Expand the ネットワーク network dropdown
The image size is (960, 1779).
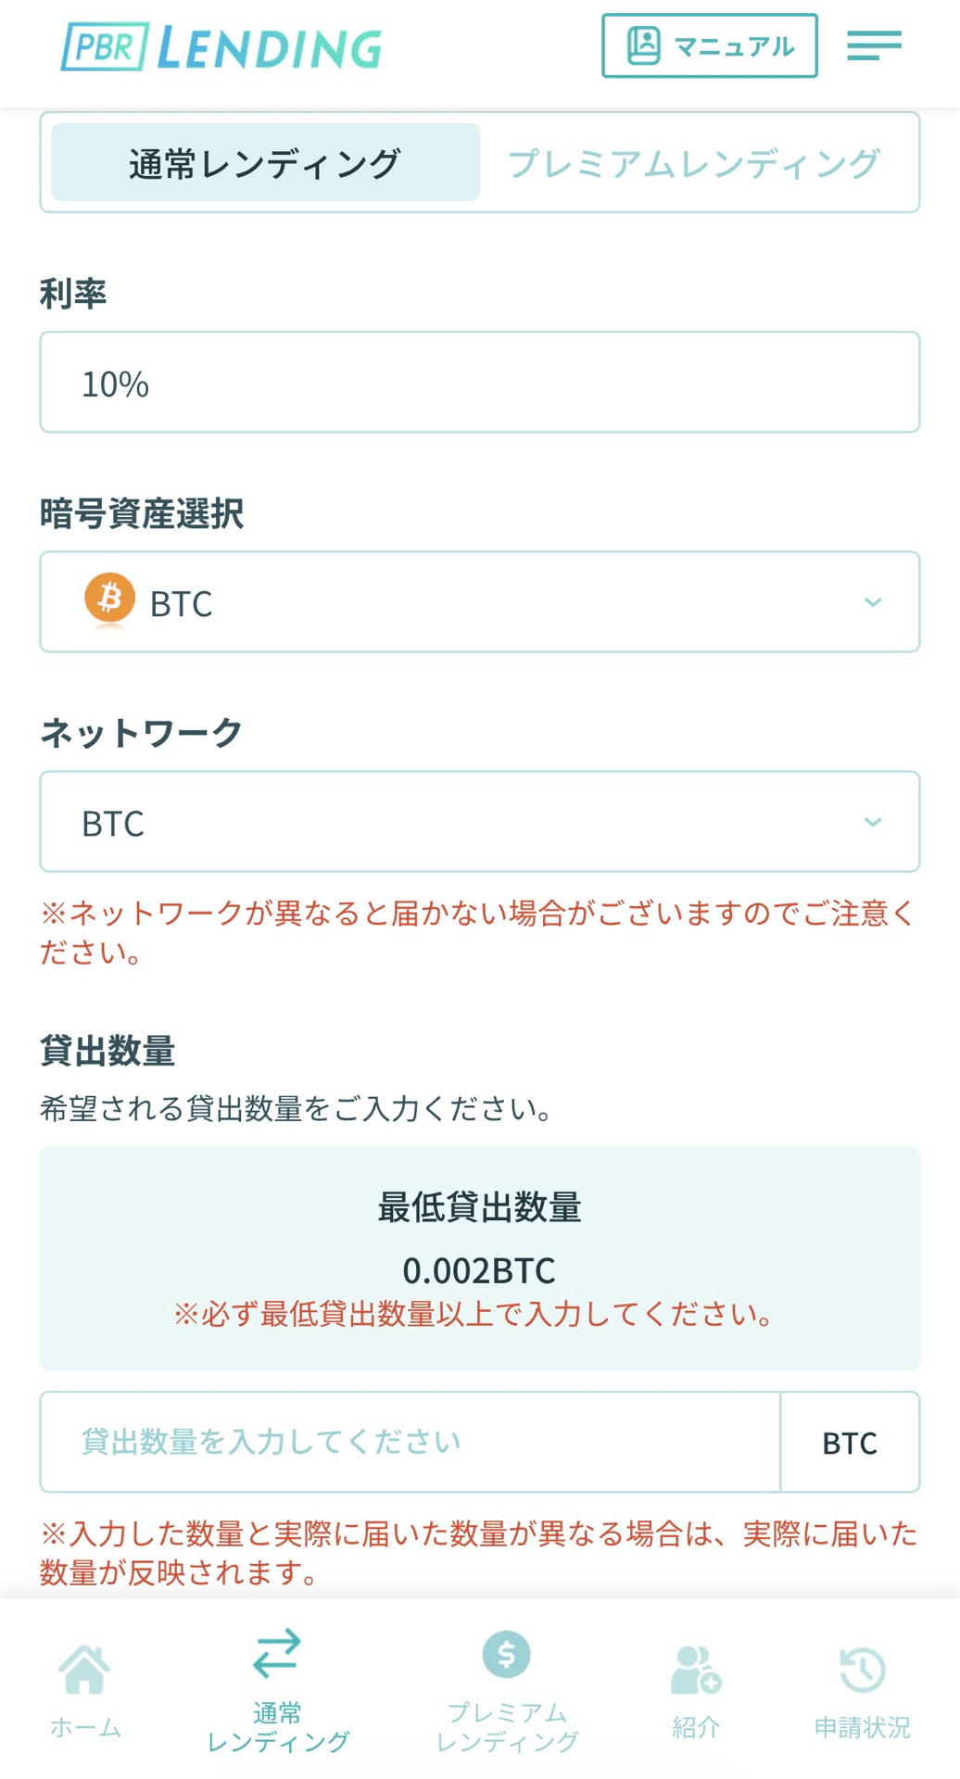tap(478, 822)
